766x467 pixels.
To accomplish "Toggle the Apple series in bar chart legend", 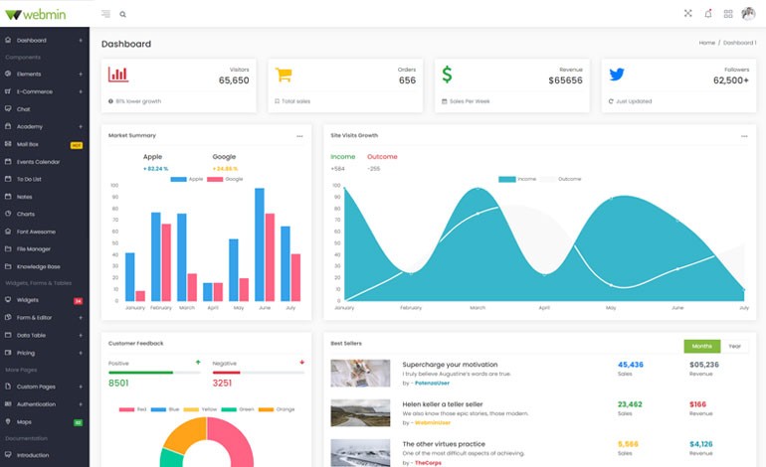I will [187, 179].
